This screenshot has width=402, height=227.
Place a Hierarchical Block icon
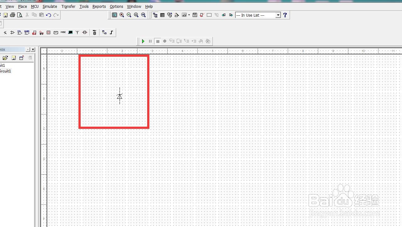click(x=104, y=32)
